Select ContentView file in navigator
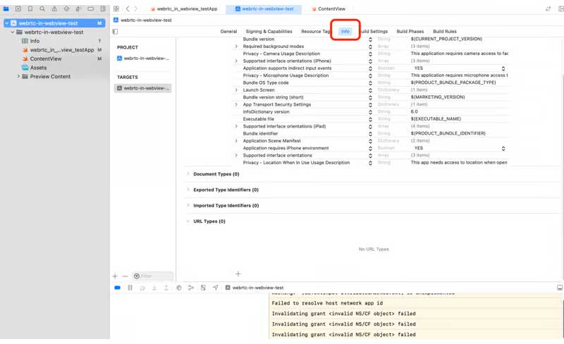The image size is (564, 344). click(46, 59)
